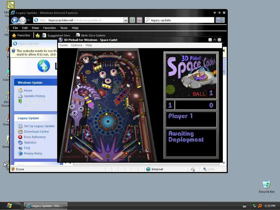280x210 pixels.
Task: Click the Add to Favorites Bar icon
Action: click(38, 35)
